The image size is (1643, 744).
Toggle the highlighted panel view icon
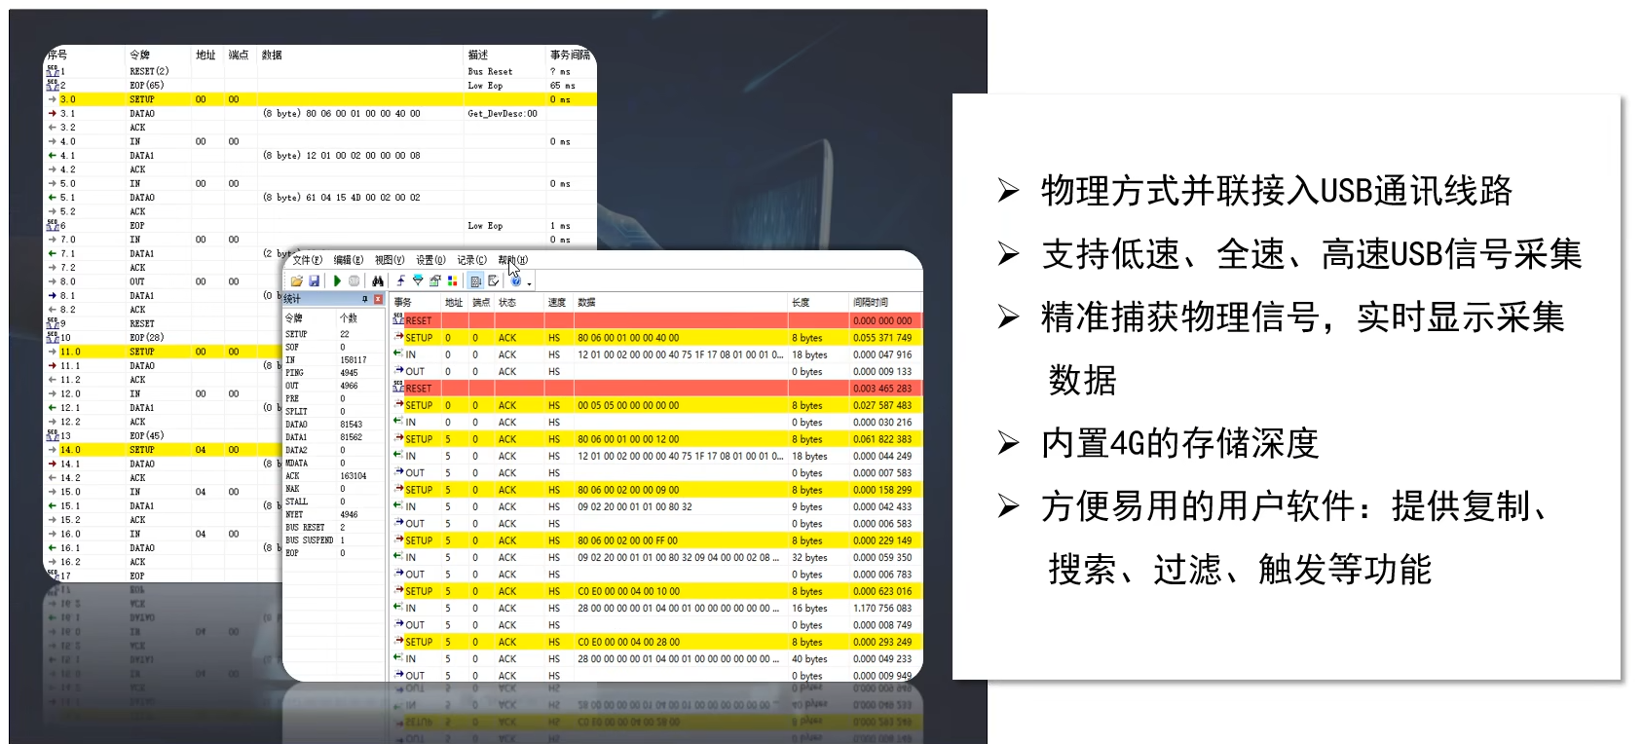476,281
